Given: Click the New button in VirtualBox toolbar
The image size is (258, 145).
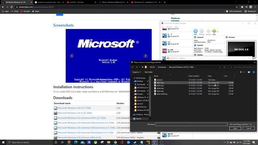Looking at the screenshot, I should click(x=196, y=32).
